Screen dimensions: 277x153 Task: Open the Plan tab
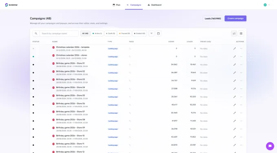click(117, 5)
